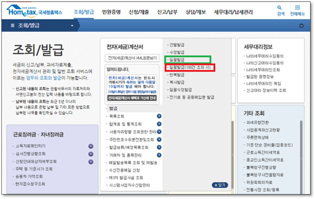Viewport: 315px width, 199px height.
Task: Open 제3자 발급사실 조회 link
Action: coord(126,178)
